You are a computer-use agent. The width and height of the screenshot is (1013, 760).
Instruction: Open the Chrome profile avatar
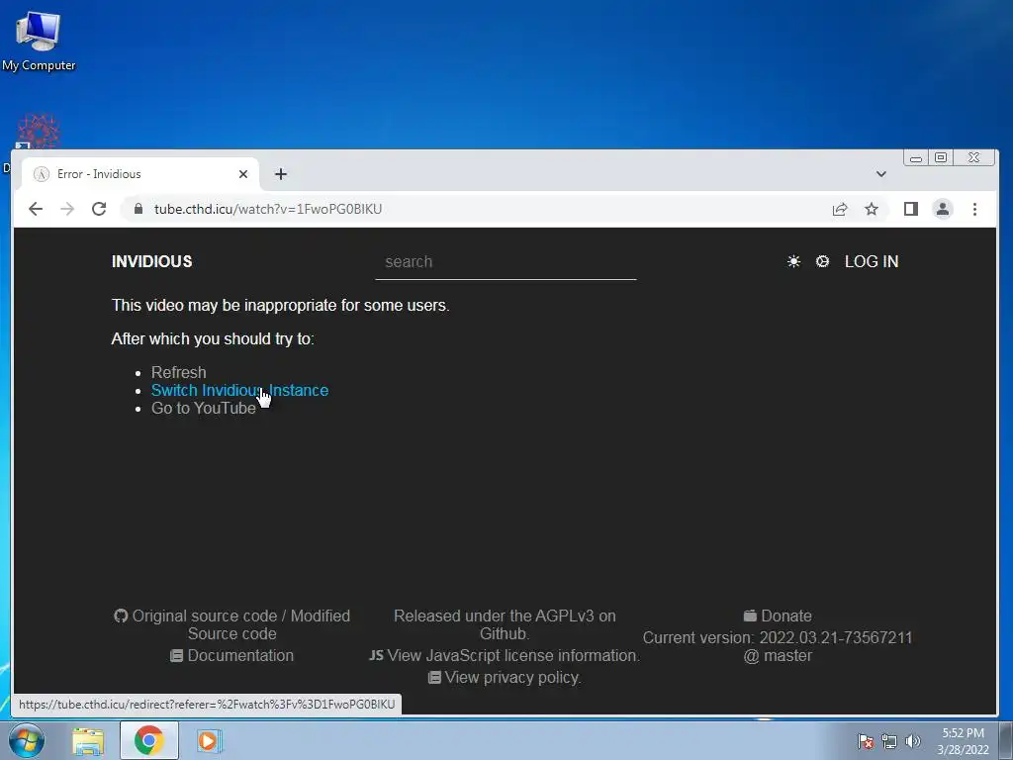pos(943,209)
